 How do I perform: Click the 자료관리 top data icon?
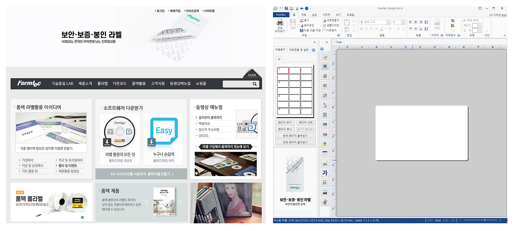(453, 20)
